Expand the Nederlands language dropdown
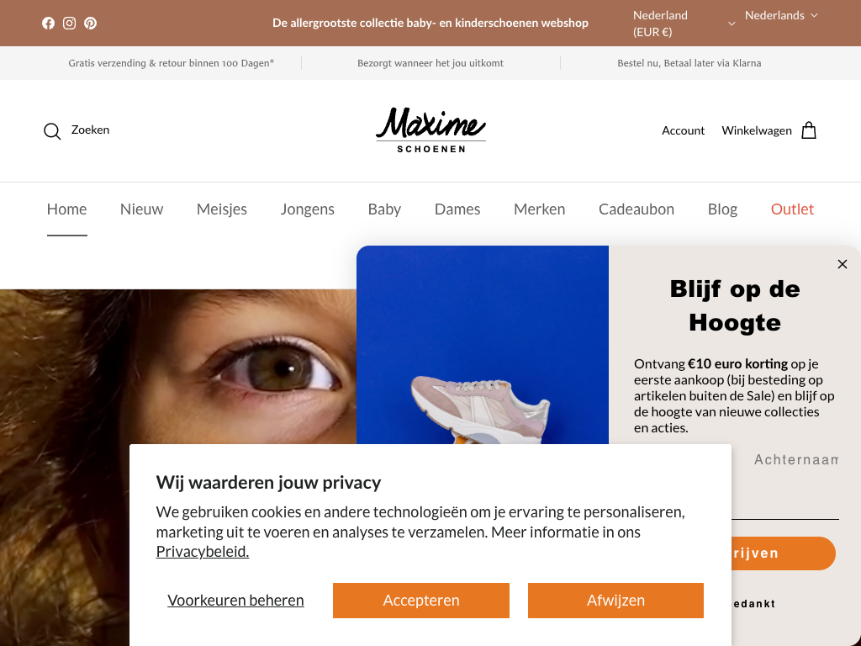 [x=781, y=15]
